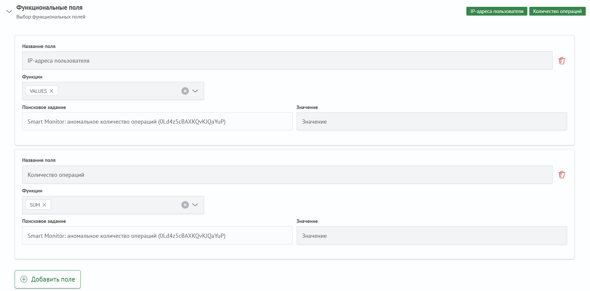Focus the IP-адреса пользователя field name input
Image resolution: width=590 pixels, height=291 pixels.
287,61
